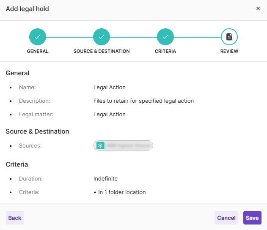Image resolution: width=267 pixels, height=230 pixels.
Task: Click the 'Description:' field label
Action: coord(35,101)
